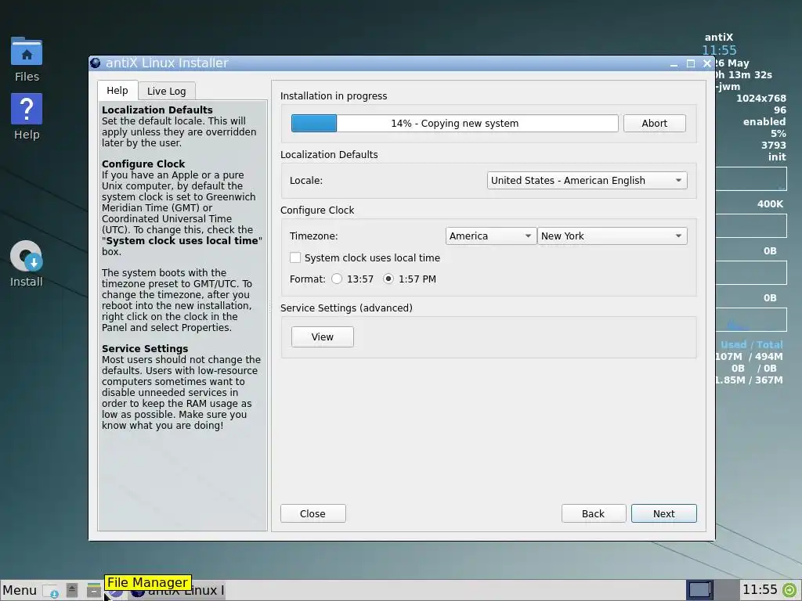This screenshot has width=802, height=601.
Task: Click the taskbar clock showing 11:55
Action: [760, 590]
